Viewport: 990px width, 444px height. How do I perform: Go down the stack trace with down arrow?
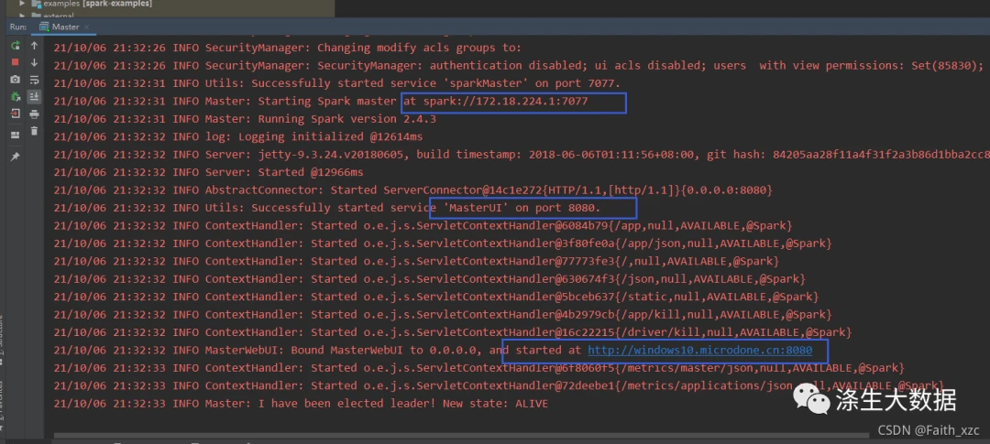click(x=34, y=62)
